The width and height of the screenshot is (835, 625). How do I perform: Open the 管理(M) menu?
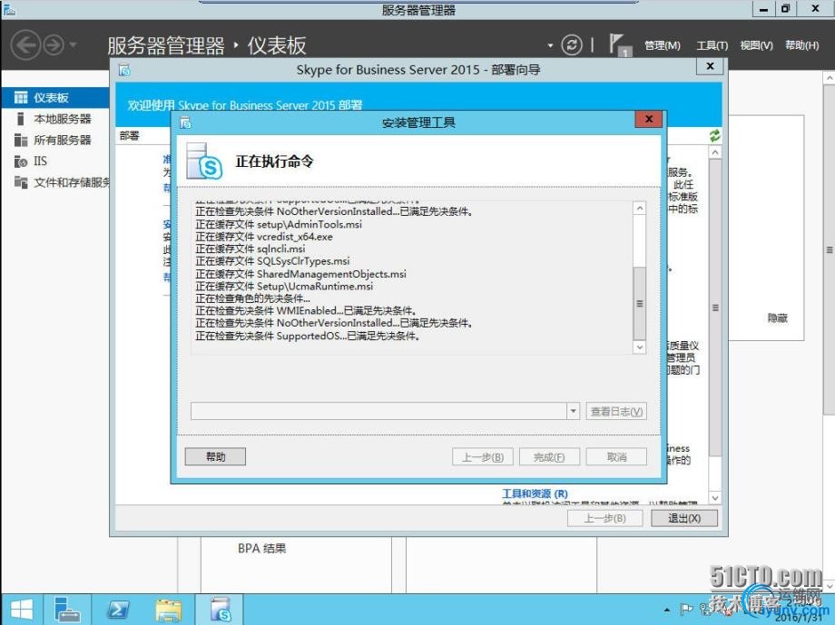pyautogui.click(x=662, y=45)
